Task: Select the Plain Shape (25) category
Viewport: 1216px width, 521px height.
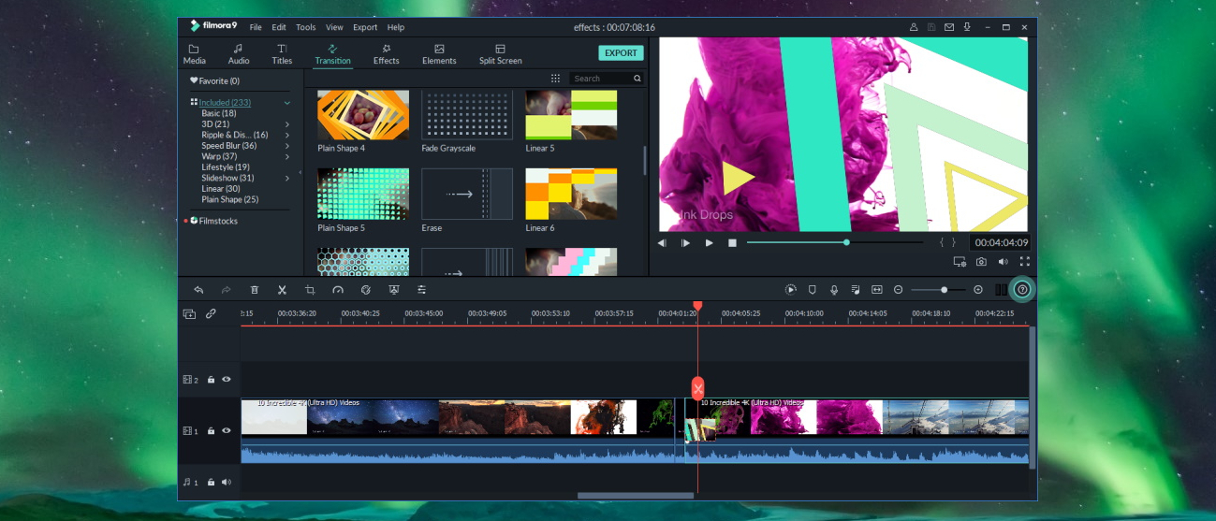Action: pos(230,200)
